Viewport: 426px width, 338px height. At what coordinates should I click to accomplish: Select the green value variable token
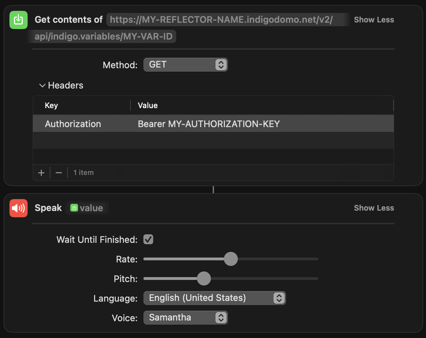(87, 208)
